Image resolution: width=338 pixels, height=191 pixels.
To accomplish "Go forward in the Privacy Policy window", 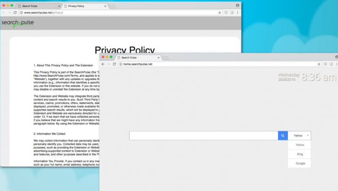I will click(9, 12).
